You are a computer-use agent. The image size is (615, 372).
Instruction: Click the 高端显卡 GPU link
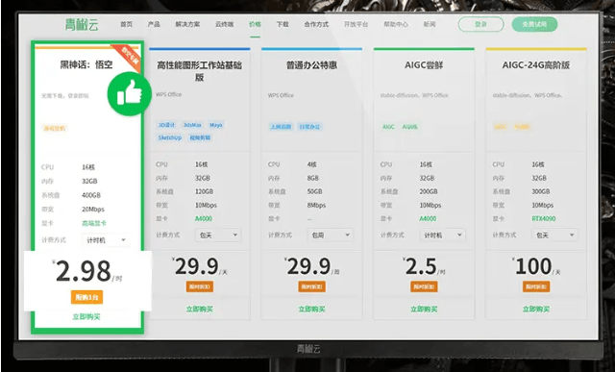click(94, 223)
